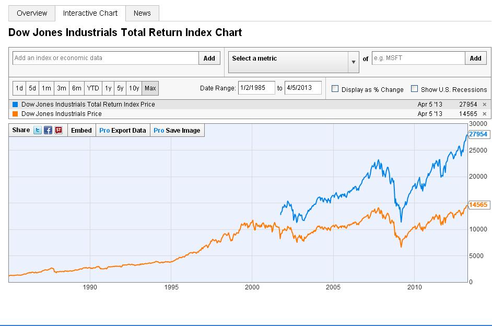Click the Dow Jones Industrials Total Return Index Chart heading
This screenshot has width=492, height=326.
125,32
